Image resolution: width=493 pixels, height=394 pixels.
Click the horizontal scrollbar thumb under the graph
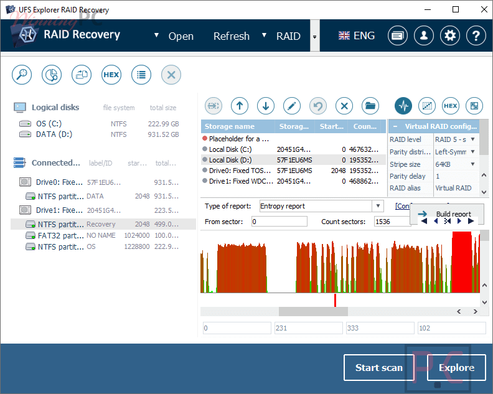pos(313,311)
